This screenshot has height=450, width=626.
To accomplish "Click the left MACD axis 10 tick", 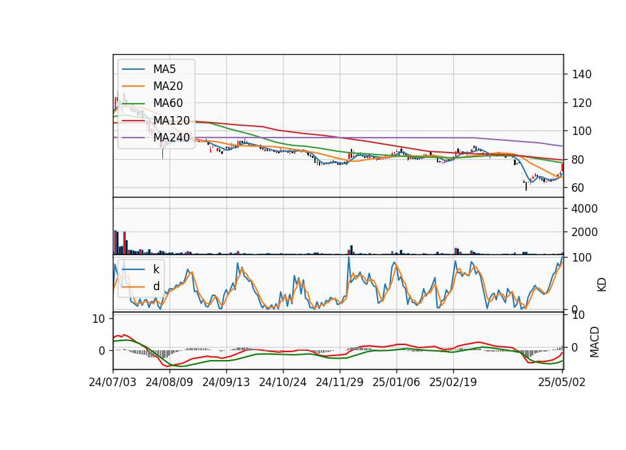I will [x=98, y=319].
